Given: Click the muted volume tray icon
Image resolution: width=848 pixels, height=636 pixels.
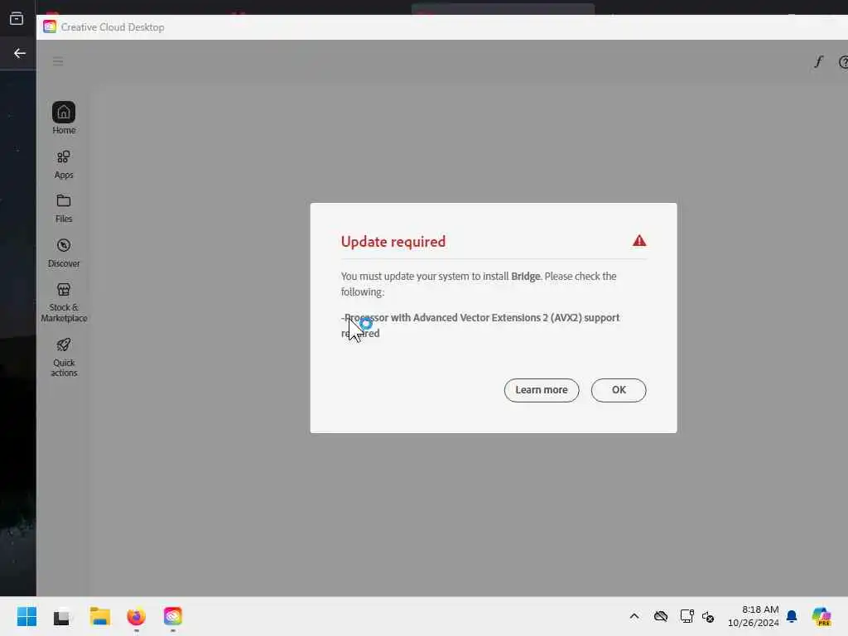Looking at the screenshot, I should point(708,616).
